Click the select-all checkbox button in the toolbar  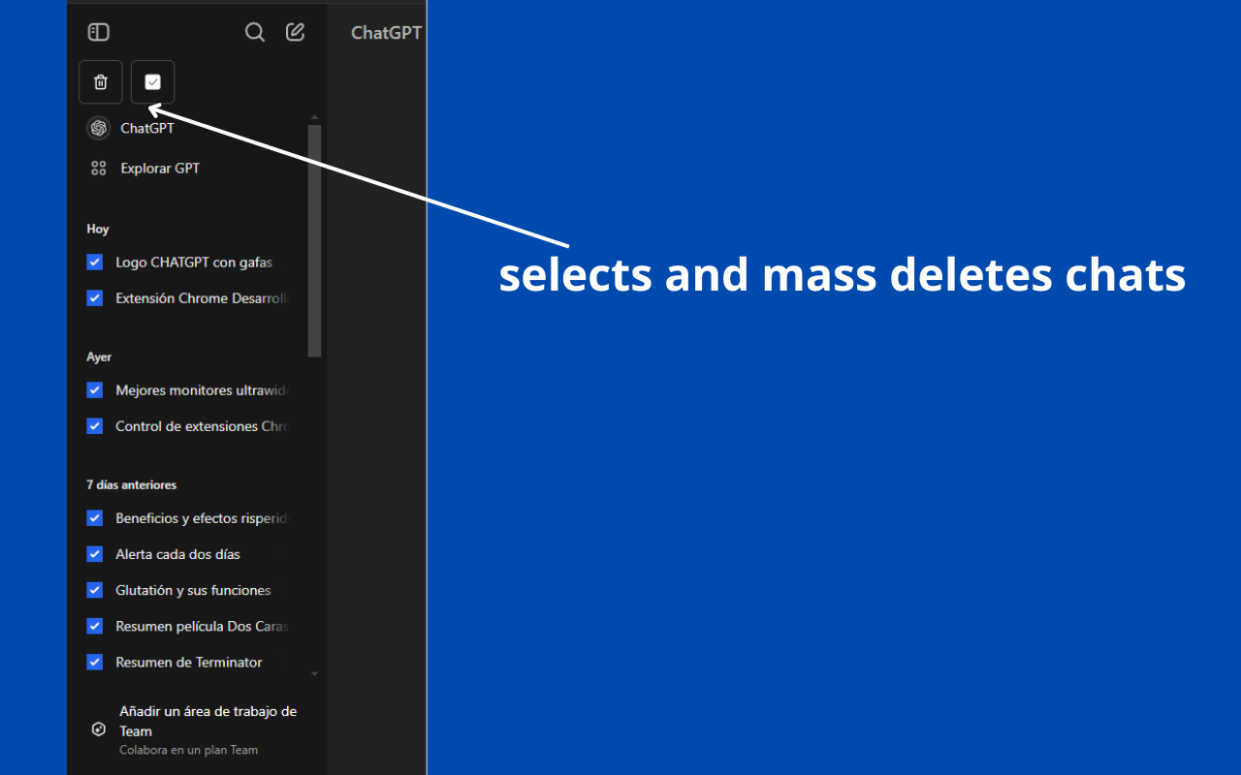pyautogui.click(x=152, y=81)
